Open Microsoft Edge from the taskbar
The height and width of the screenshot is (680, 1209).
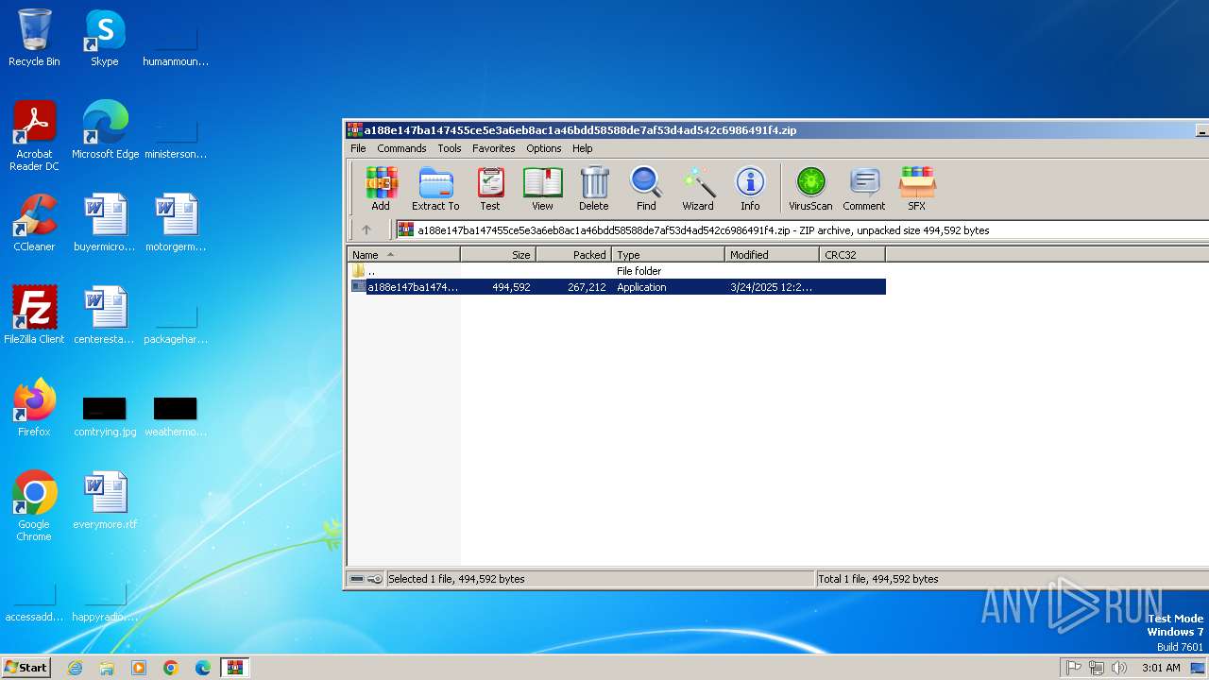(203, 668)
